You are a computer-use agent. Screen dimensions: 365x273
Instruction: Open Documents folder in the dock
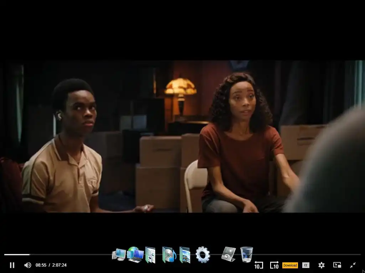pos(150,255)
